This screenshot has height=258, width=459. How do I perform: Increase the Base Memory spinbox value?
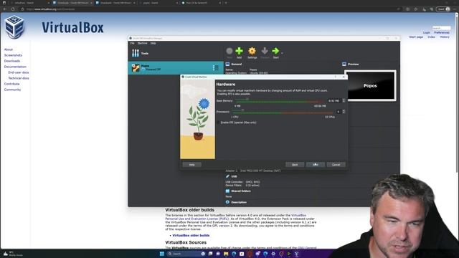(344, 100)
